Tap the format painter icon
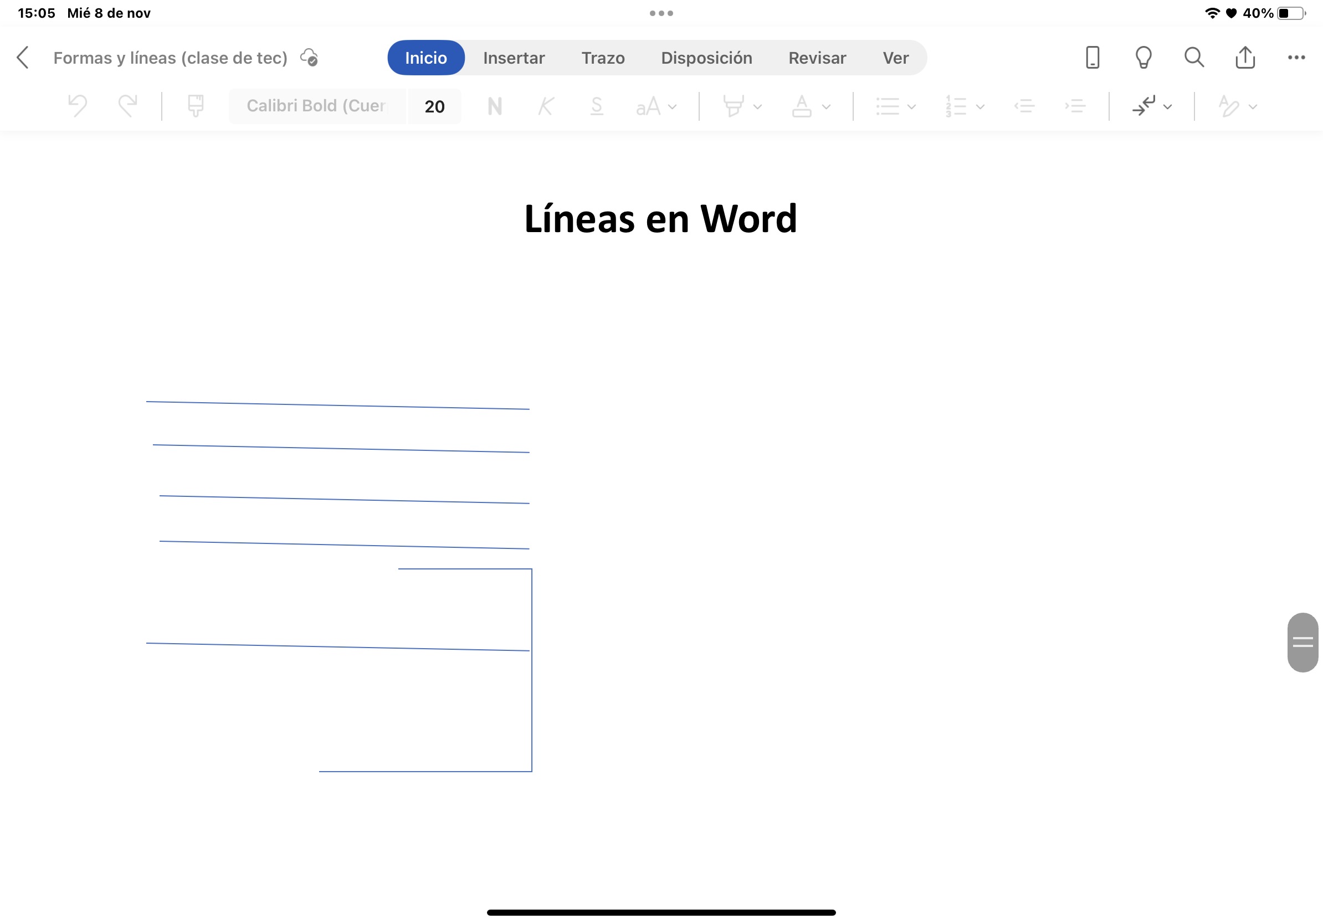The image size is (1323, 924). (196, 106)
